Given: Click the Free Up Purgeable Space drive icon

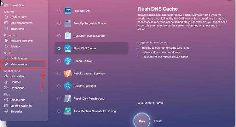Looking at the screenshot, I should coord(68,23).
